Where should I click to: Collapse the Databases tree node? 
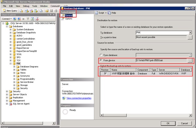(x=7, y=27)
